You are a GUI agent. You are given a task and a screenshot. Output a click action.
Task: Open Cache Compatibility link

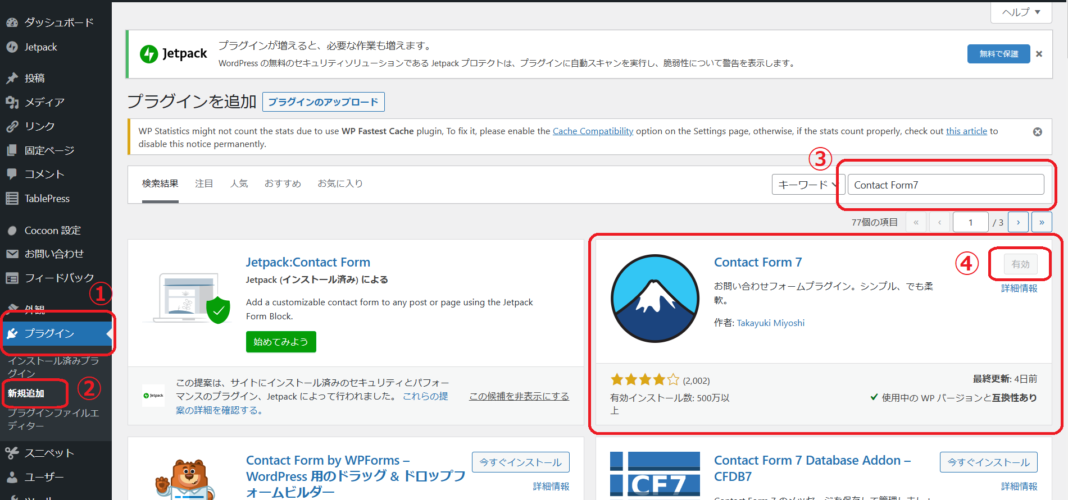point(593,131)
